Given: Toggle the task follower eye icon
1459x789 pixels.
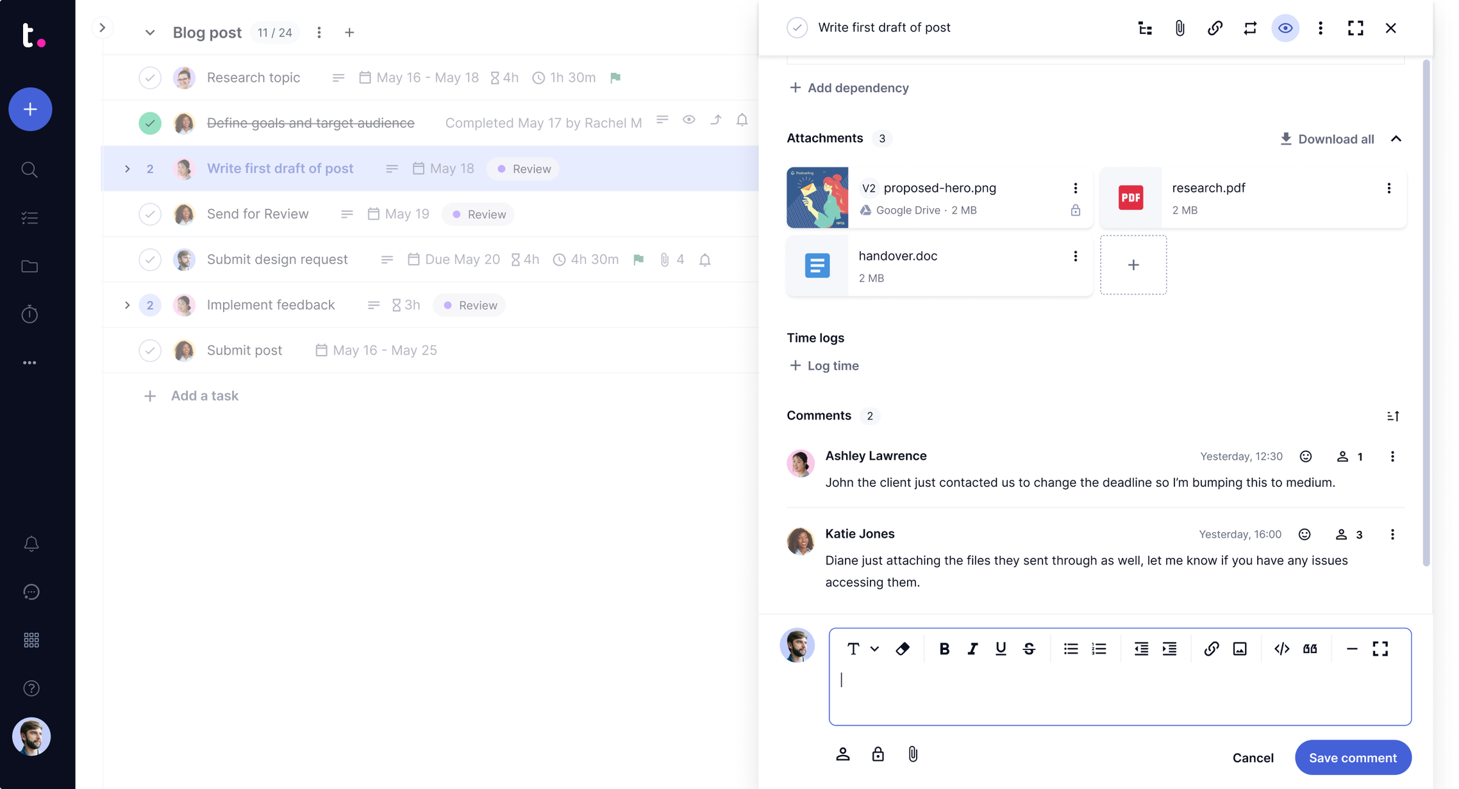Looking at the screenshot, I should (1285, 28).
